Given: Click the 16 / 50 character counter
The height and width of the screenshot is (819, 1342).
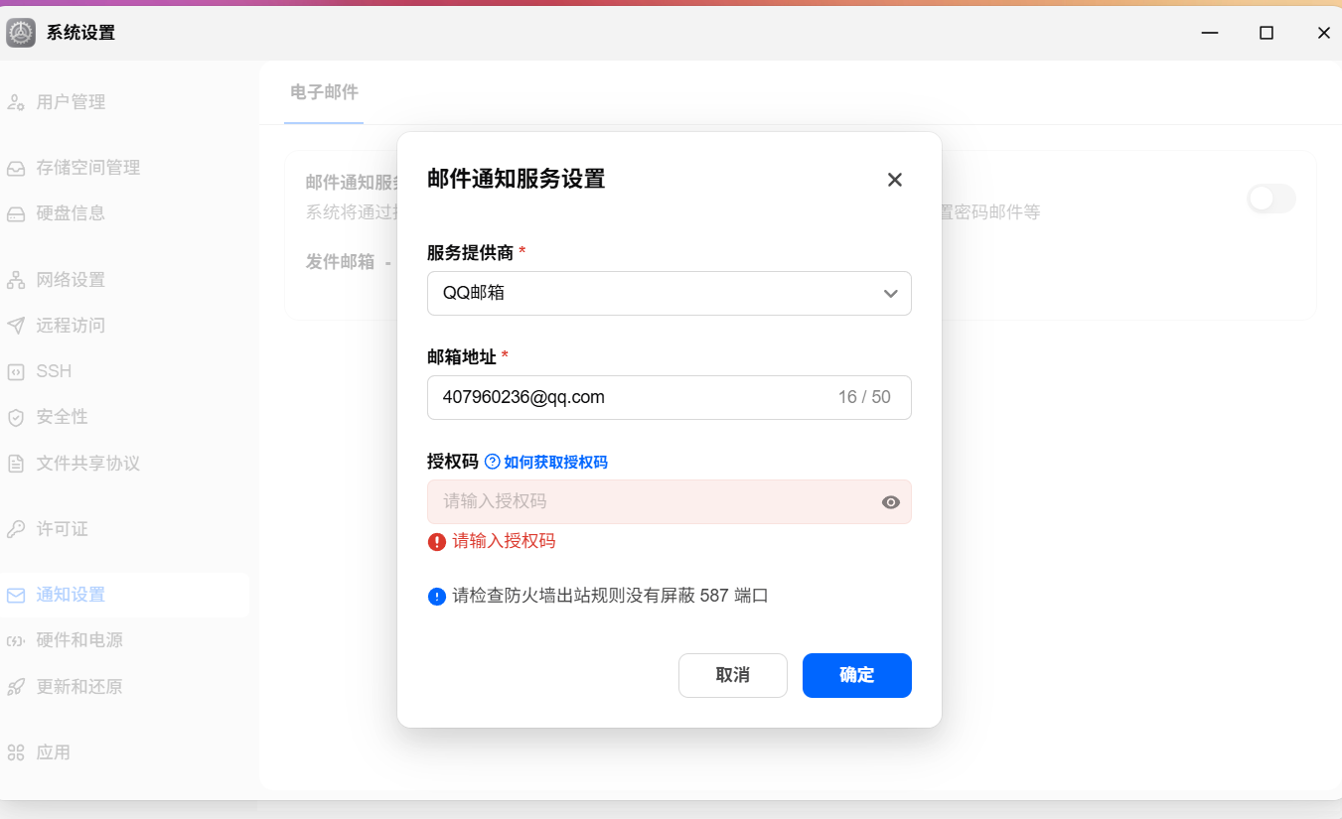Looking at the screenshot, I should 864,397.
